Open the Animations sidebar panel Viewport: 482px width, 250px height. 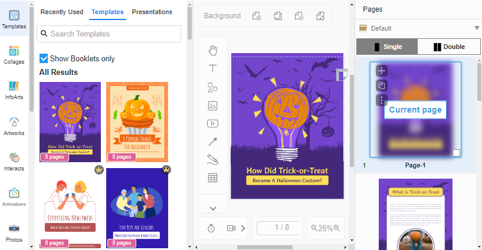click(14, 198)
